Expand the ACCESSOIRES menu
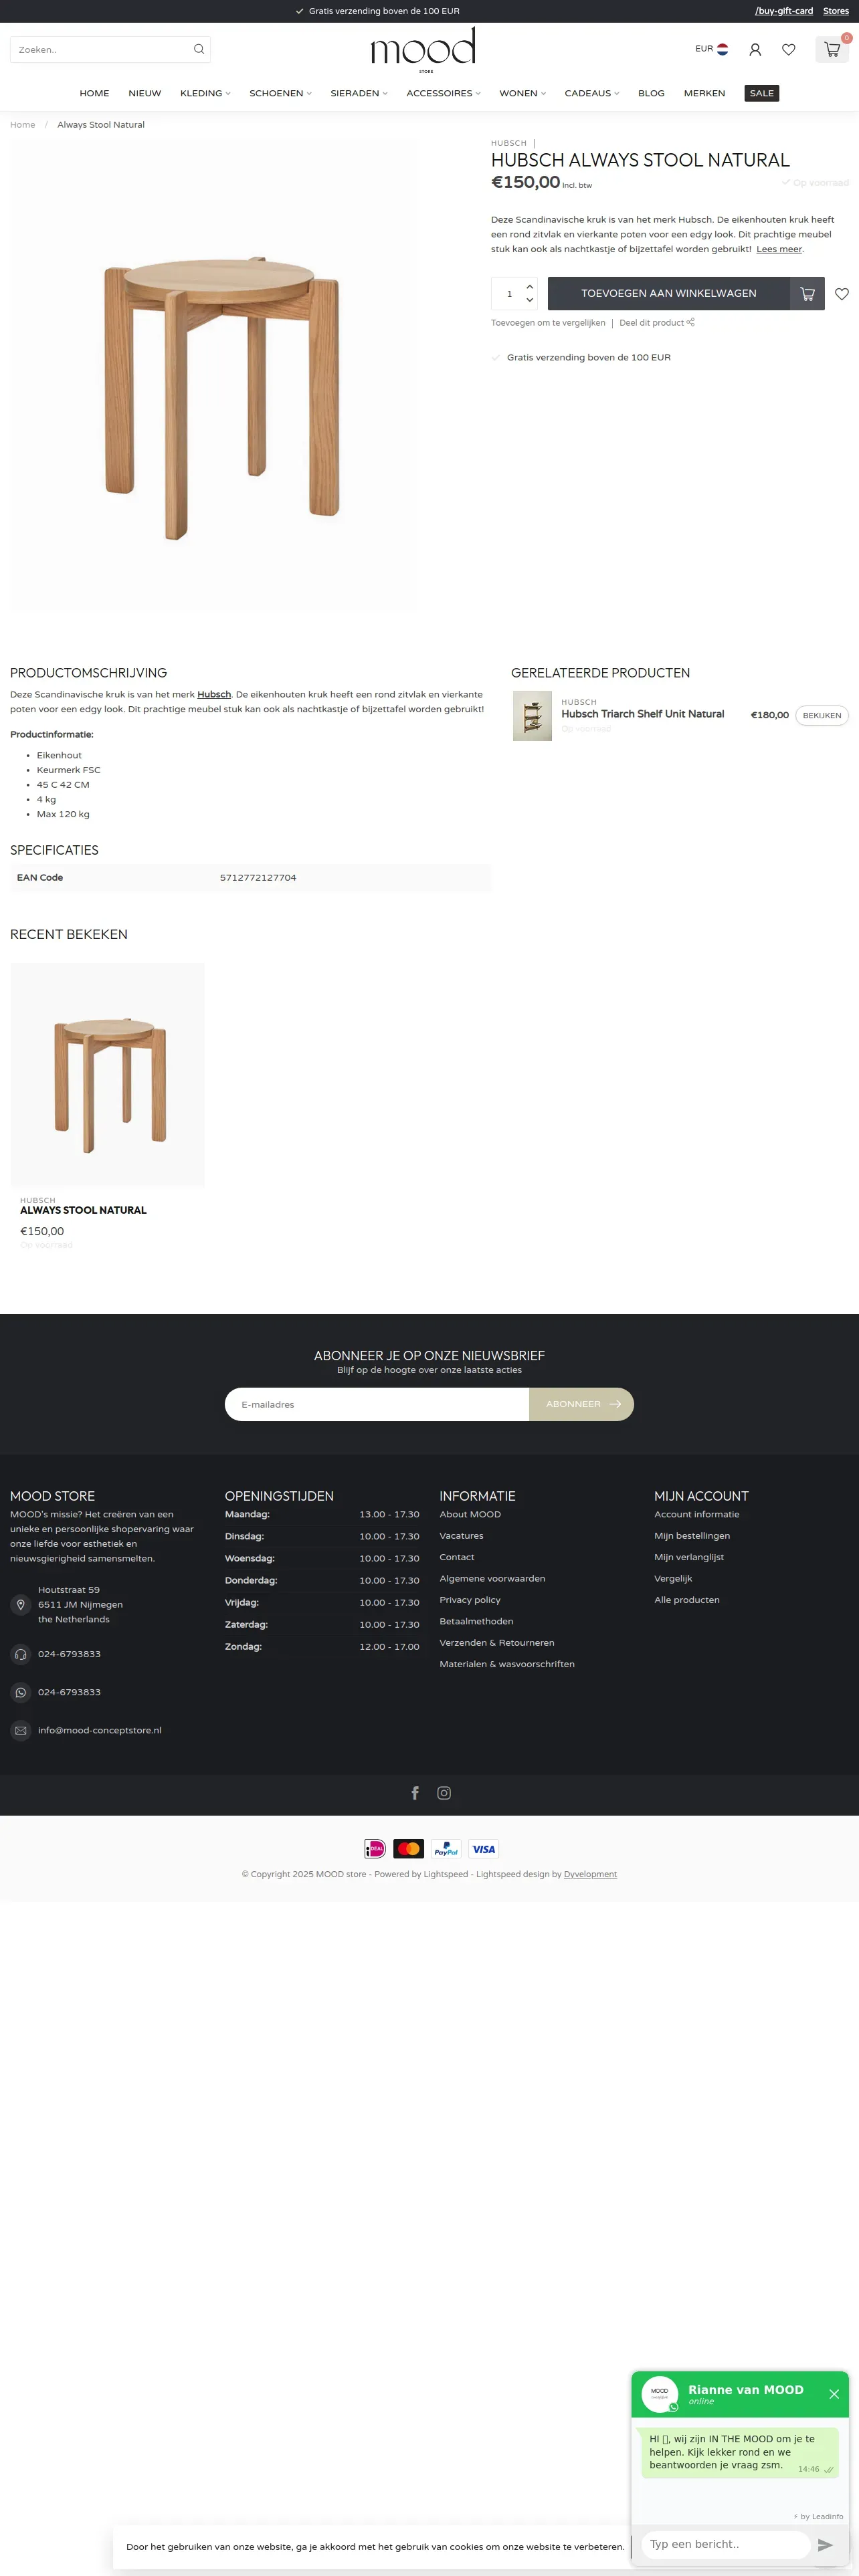The height and width of the screenshot is (2576, 859). [x=443, y=93]
